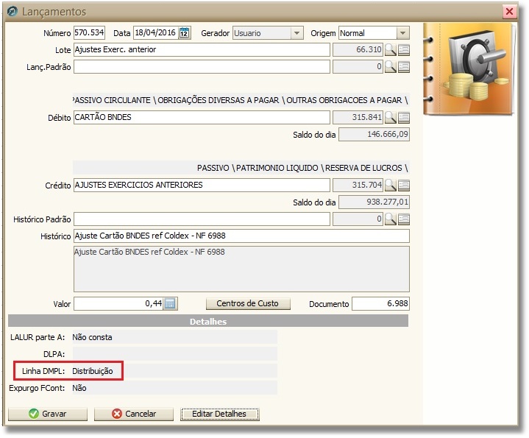This screenshot has width=529, height=438.
Task: Click the Saldo do dia value 938.277,01
Action: (x=374, y=202)
